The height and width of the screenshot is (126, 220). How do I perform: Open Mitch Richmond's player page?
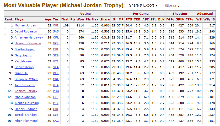26,121
